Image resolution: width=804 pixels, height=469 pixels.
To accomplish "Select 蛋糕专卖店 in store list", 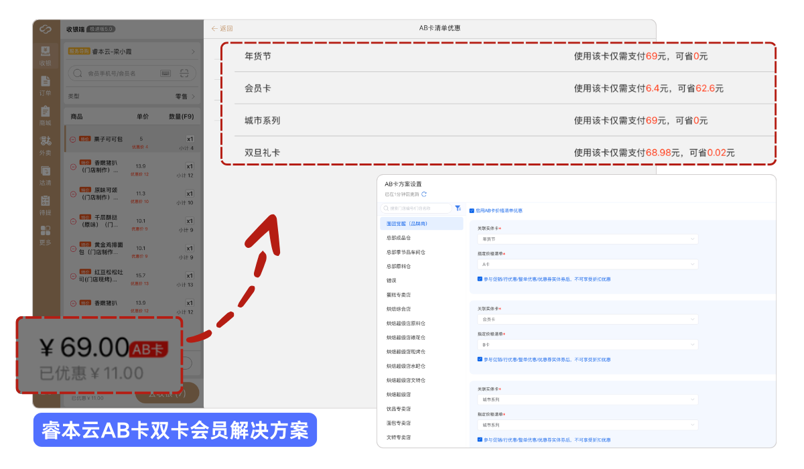I will tap(401, 295).
